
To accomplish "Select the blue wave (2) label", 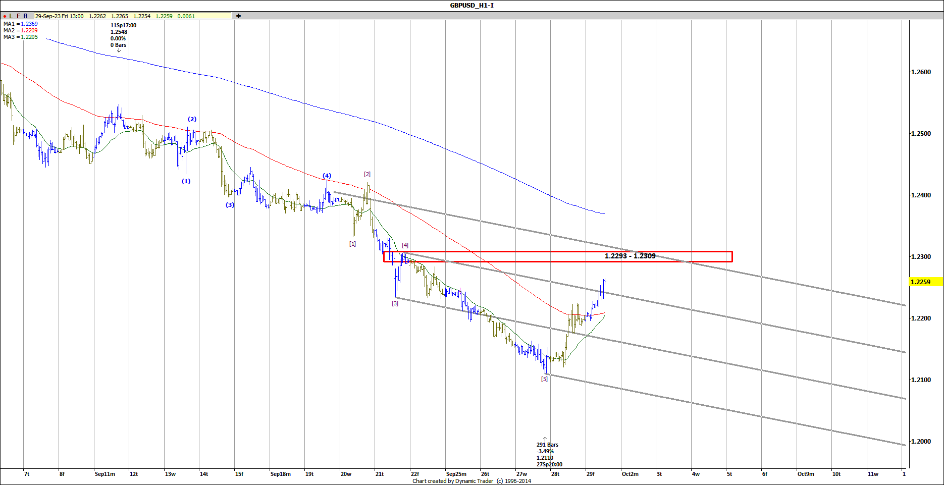I will click(x=192, y=119).
